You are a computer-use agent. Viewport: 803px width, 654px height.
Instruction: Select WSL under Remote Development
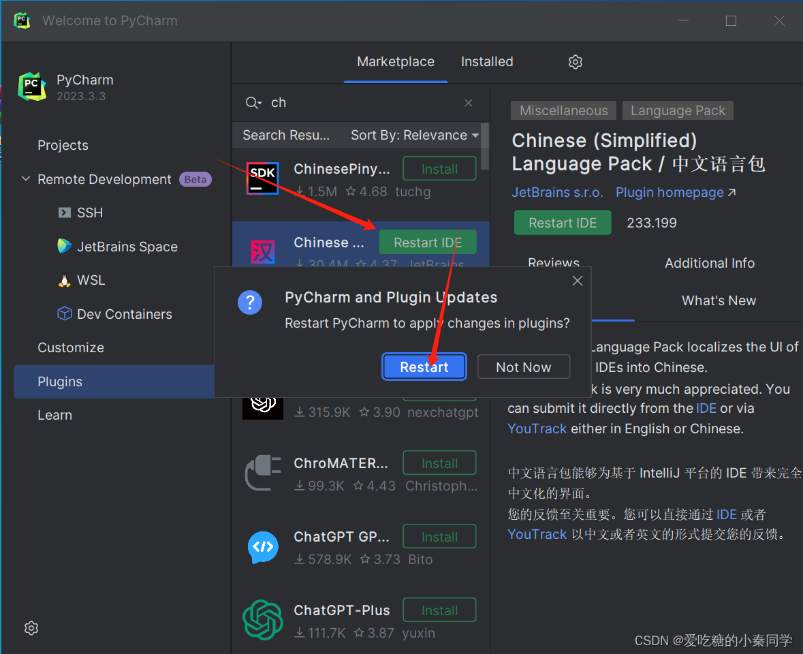(x=91, y=280)
